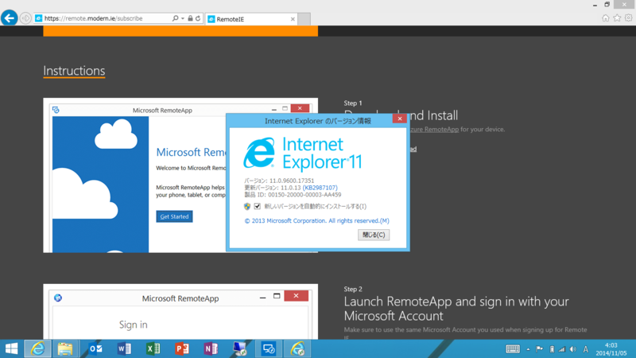Select the RemoteIE browser tab
The height and width of the screenshot is (358, 636).
pyautogui.click(x=250, y=19)
